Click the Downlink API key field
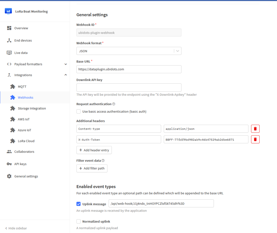 tap(129, 87)
